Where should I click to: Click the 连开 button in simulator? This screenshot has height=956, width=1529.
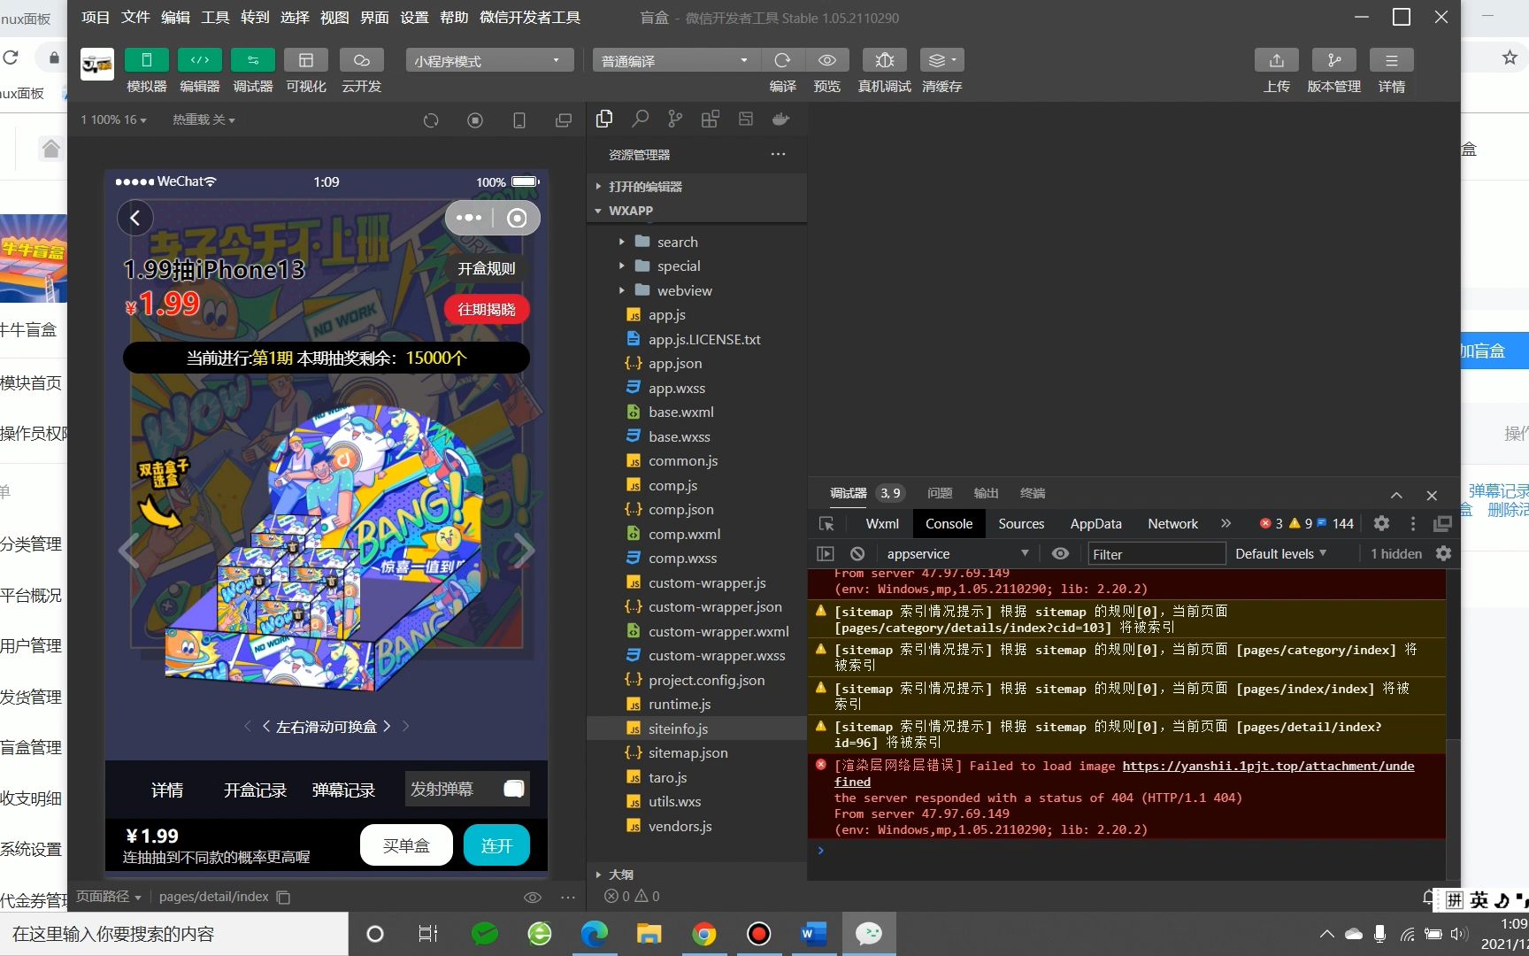(x=496, y=845)
